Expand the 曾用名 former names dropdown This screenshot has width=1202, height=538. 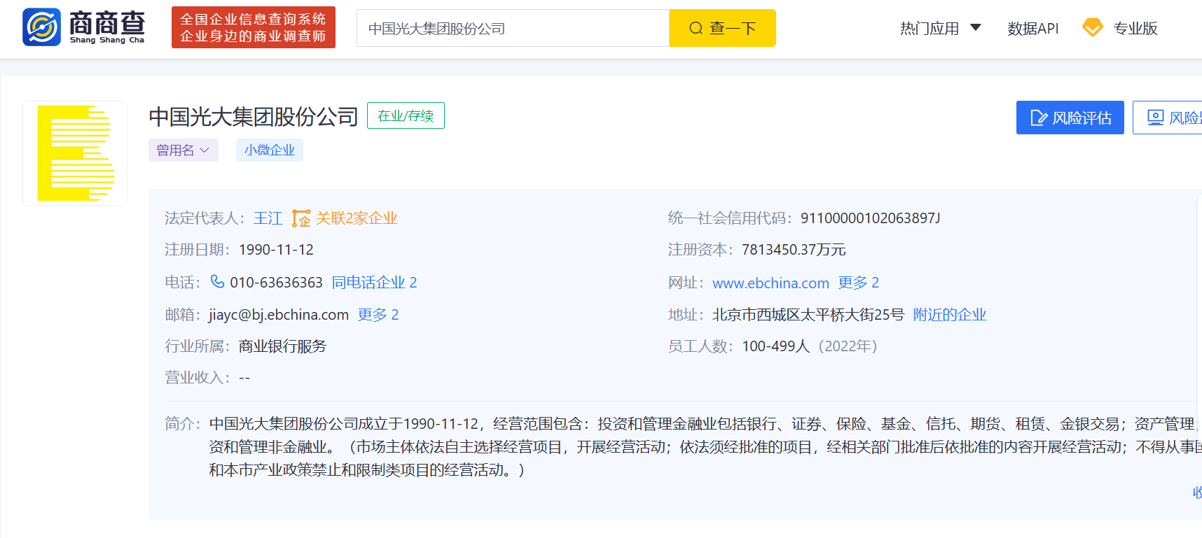click(x=183, y=150)
